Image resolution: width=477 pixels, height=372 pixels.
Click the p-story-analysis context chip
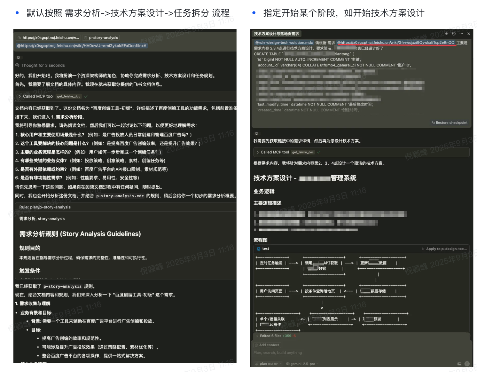(101, 38)
